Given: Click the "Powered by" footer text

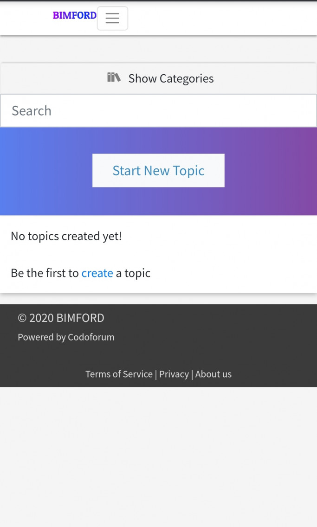Looking at the screenshot, I should pyautogui.click(x=42, y=337).
